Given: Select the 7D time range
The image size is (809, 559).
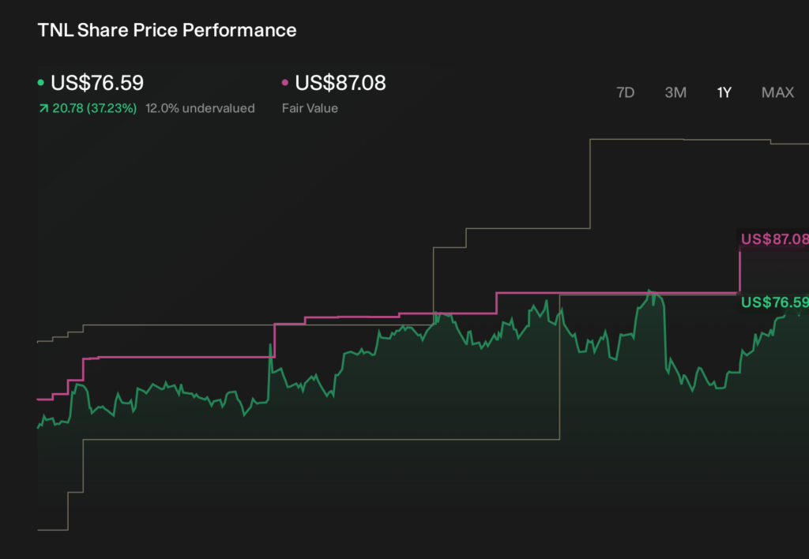Looking at the screenshot, I should 626,93.
